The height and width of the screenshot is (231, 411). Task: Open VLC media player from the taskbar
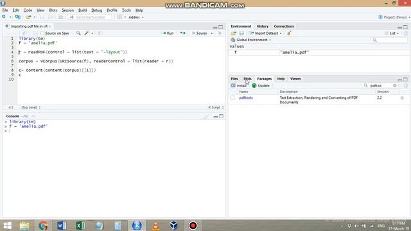point(155,225)
